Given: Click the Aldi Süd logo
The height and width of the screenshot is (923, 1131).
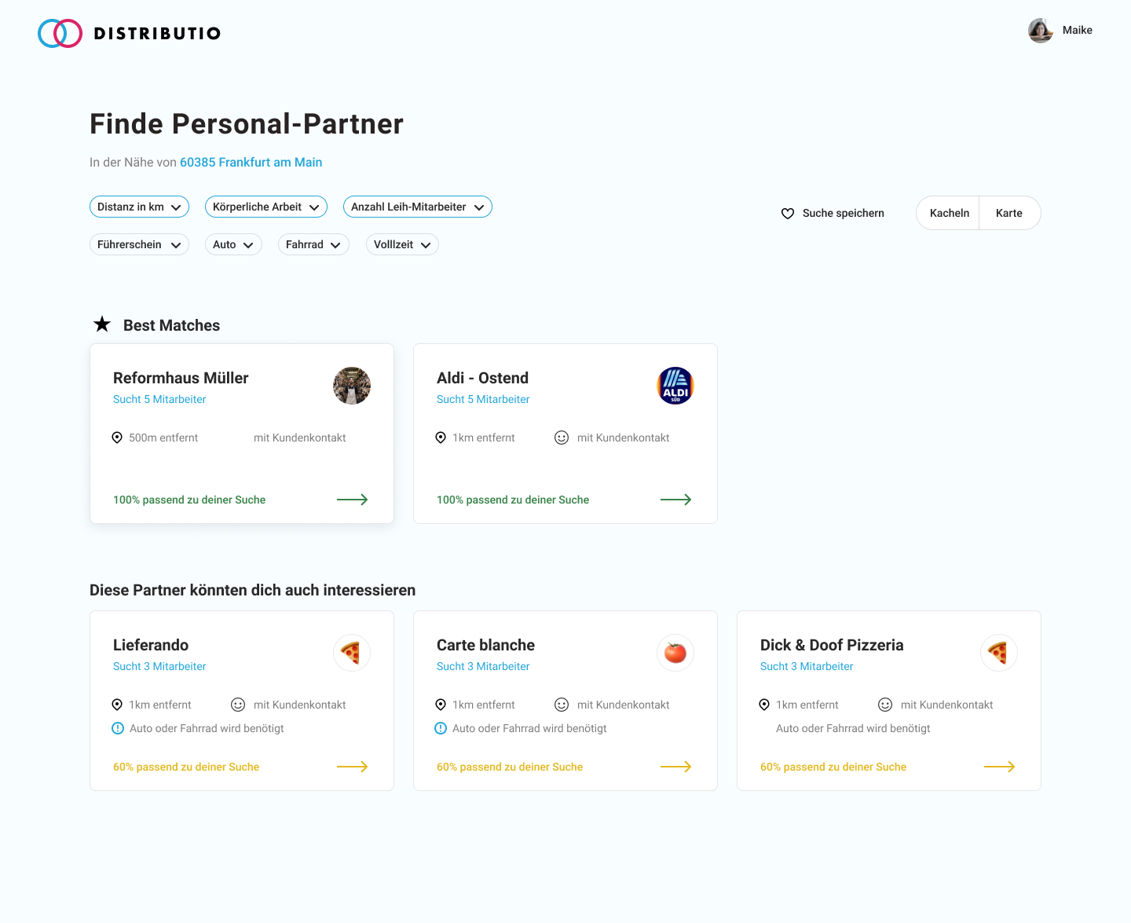Looking at the screenshot, I should click(x=675, y=386).
